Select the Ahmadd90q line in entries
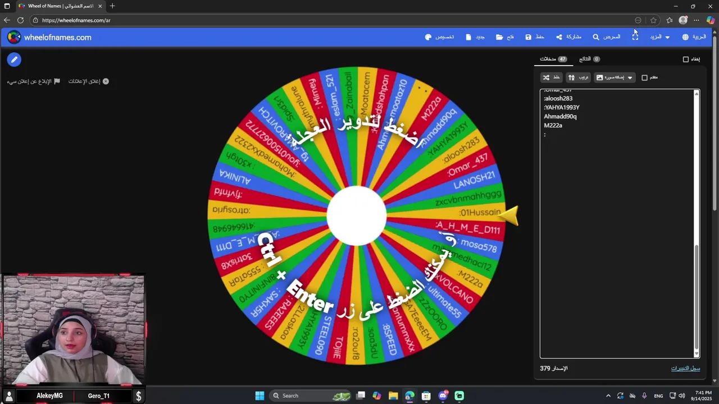Viewport: 719px width, 404px height. [x=560, y=116]
